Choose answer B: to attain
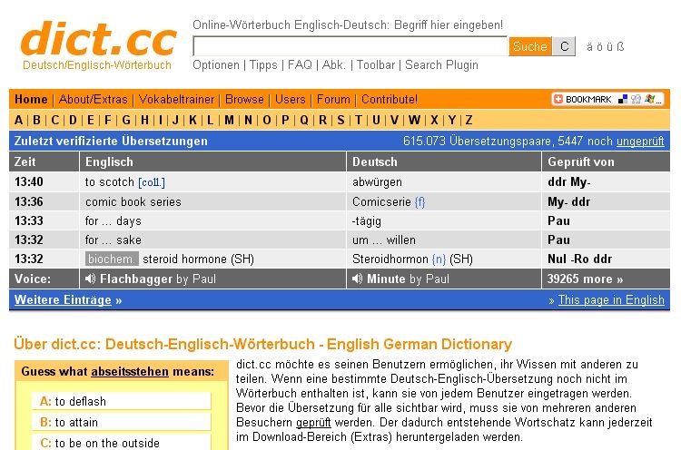681x450 pixels. (122, 422)
